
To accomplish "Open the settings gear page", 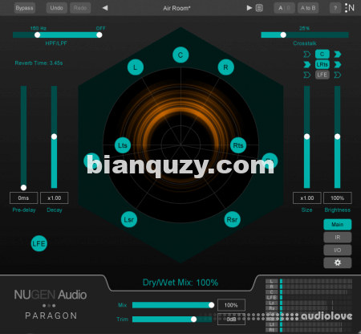I will pyautogui.click(x=338, y=263).
